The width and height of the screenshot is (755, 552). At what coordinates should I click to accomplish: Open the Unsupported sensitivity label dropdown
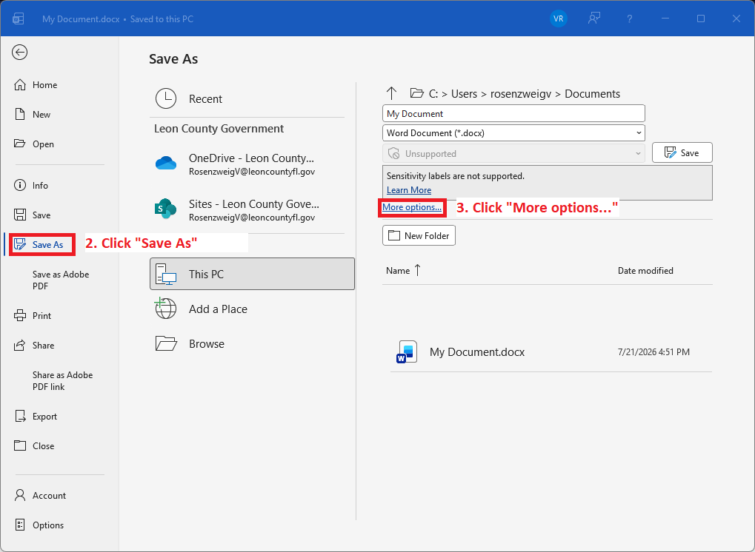pos(513,154)
